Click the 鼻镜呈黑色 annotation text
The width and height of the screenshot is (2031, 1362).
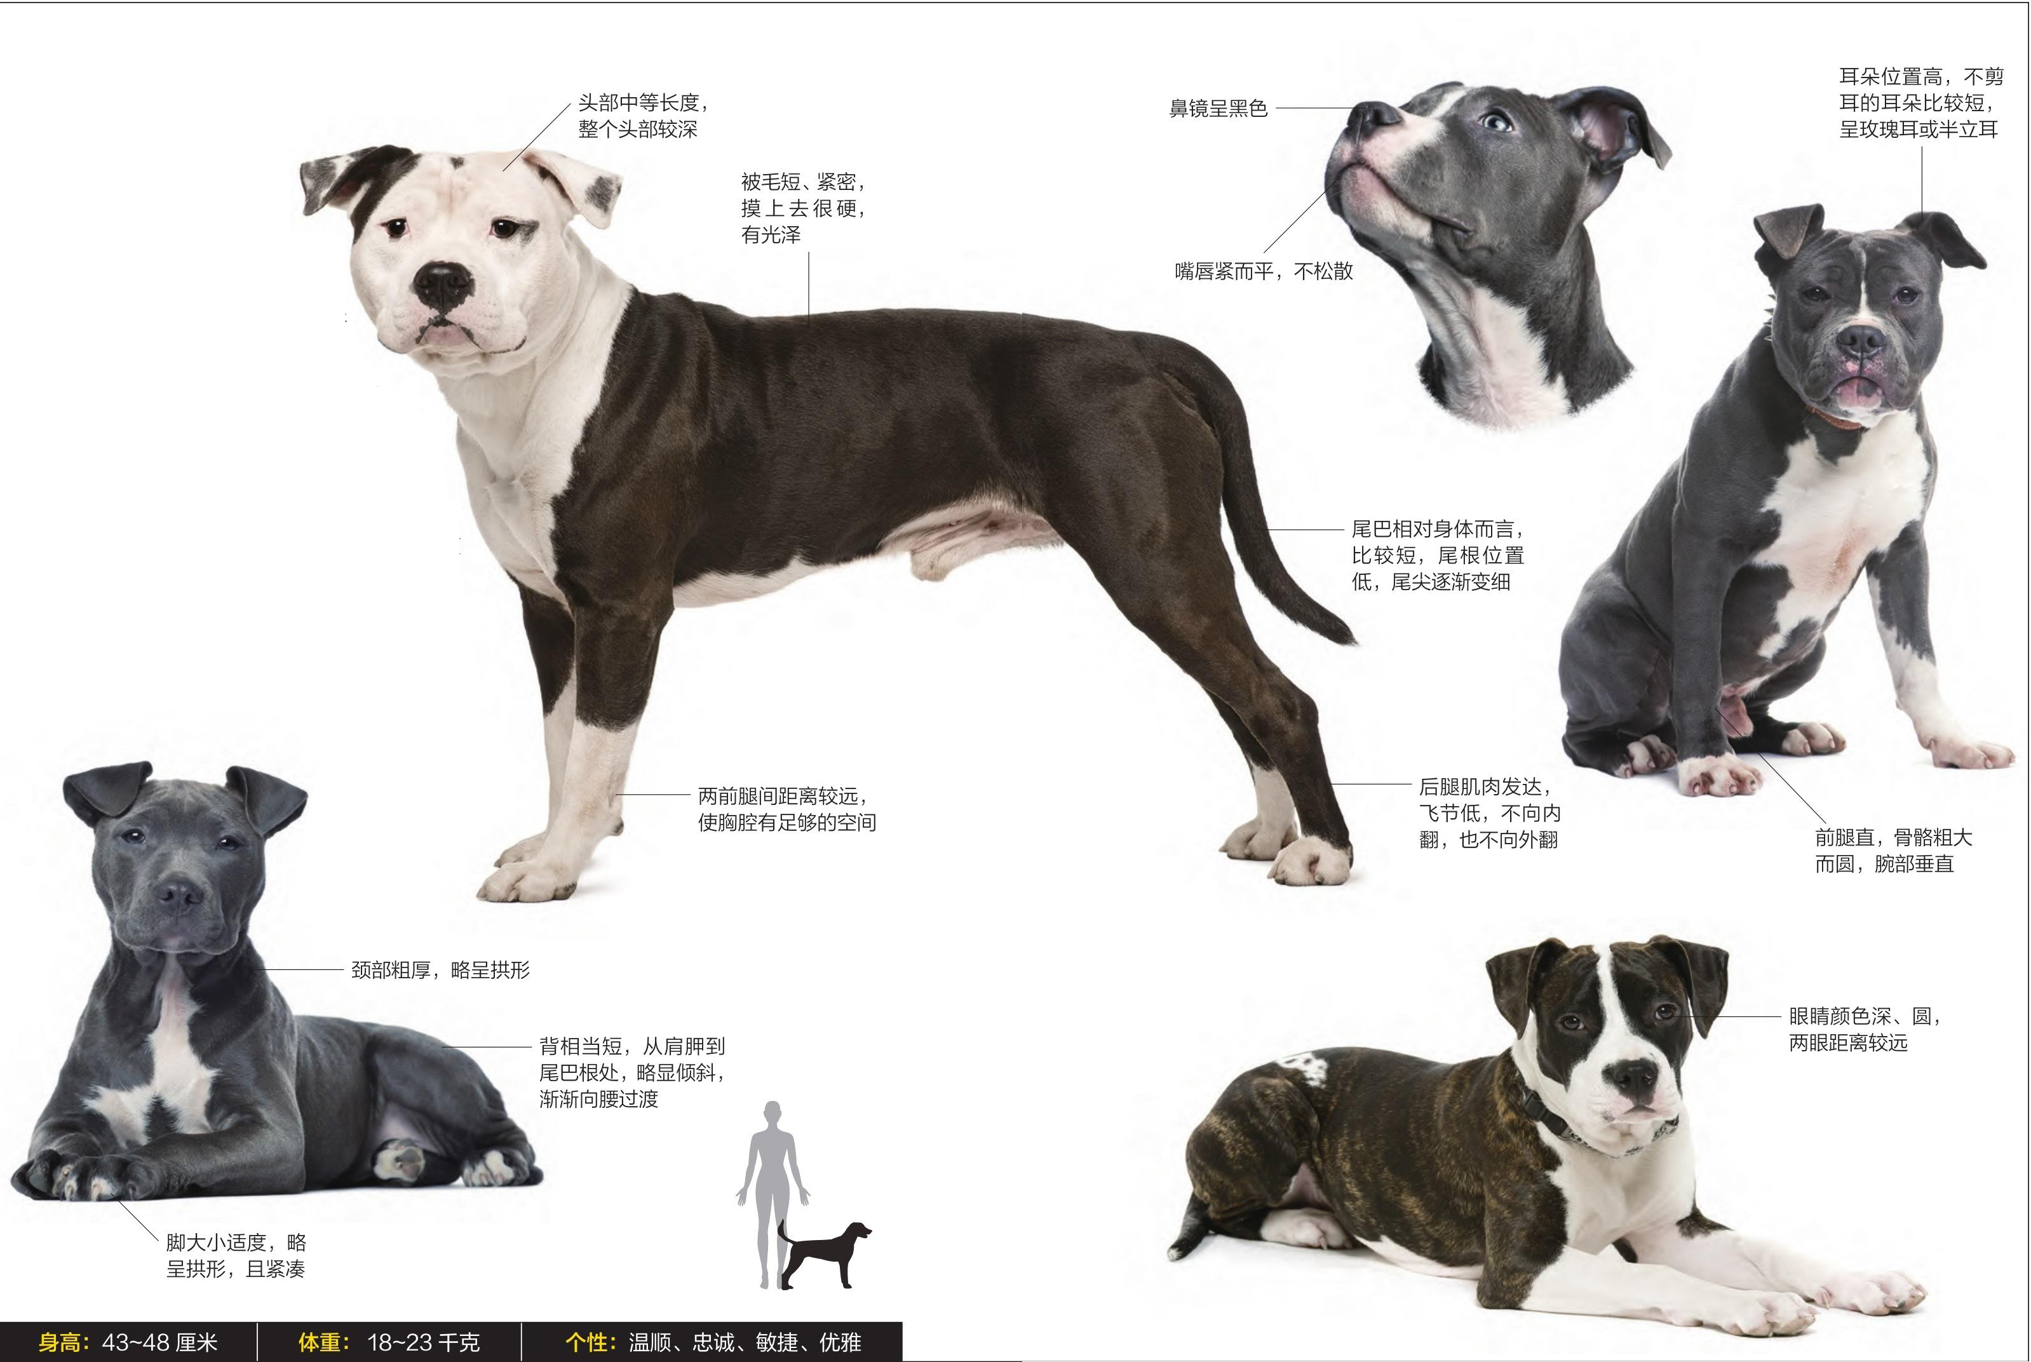1218,109
